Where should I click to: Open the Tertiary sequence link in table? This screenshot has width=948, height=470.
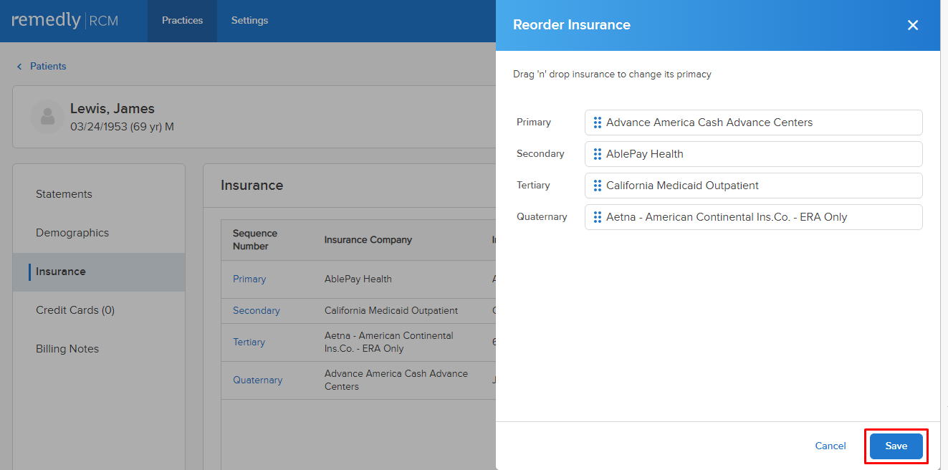249,342
